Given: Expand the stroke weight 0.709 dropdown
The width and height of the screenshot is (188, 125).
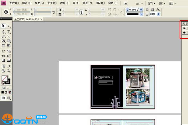Looking at the screenshot, I should [141, 9].
